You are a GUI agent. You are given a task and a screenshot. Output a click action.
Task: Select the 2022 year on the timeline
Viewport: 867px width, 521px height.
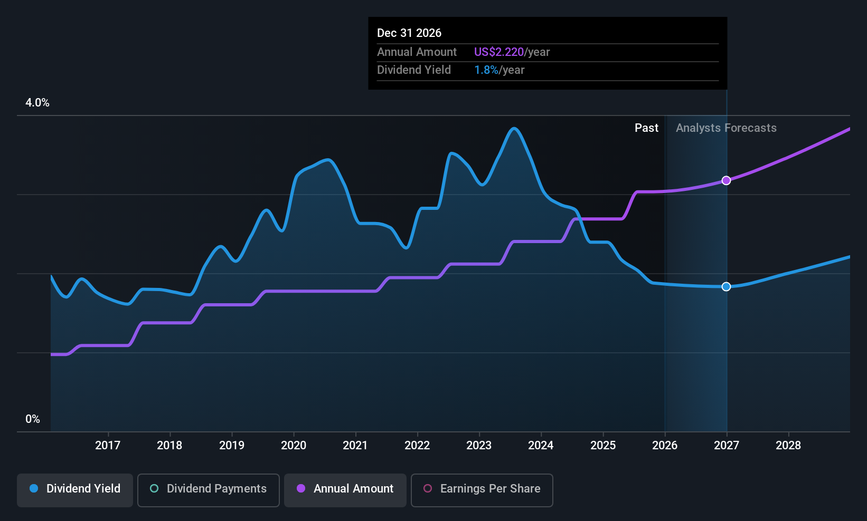(417, 446)
